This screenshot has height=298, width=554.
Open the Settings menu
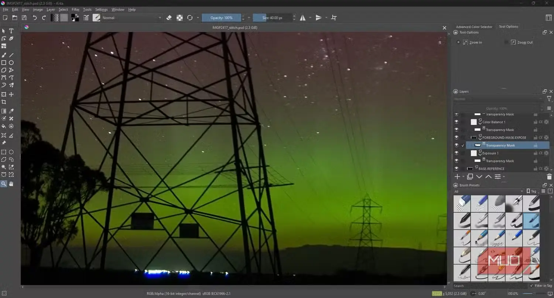pos(102,10)
